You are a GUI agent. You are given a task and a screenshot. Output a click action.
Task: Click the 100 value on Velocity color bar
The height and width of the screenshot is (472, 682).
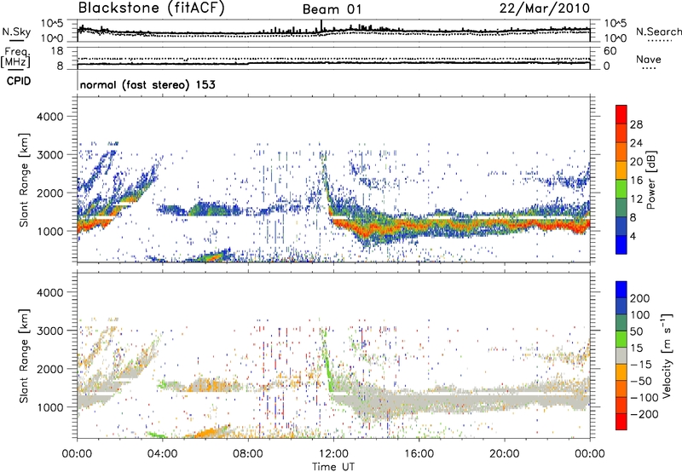coord(640,315)
